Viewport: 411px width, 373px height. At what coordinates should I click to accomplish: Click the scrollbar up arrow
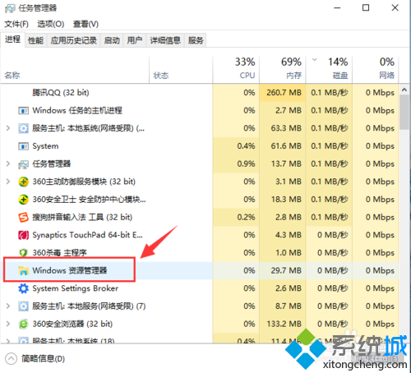[x=404, y=90]
